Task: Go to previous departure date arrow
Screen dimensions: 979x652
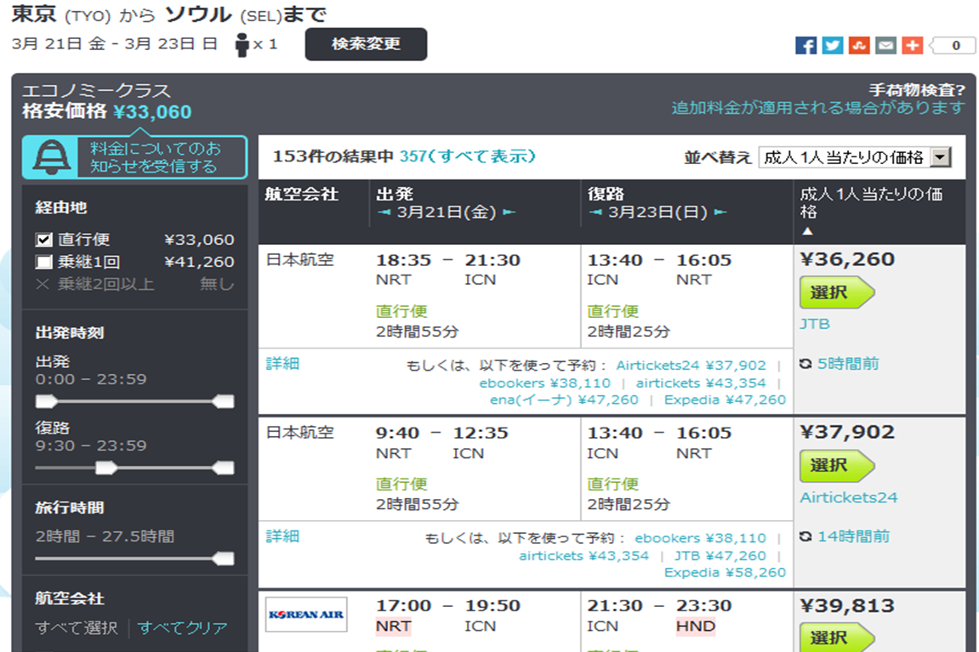Action: (384, 213)
